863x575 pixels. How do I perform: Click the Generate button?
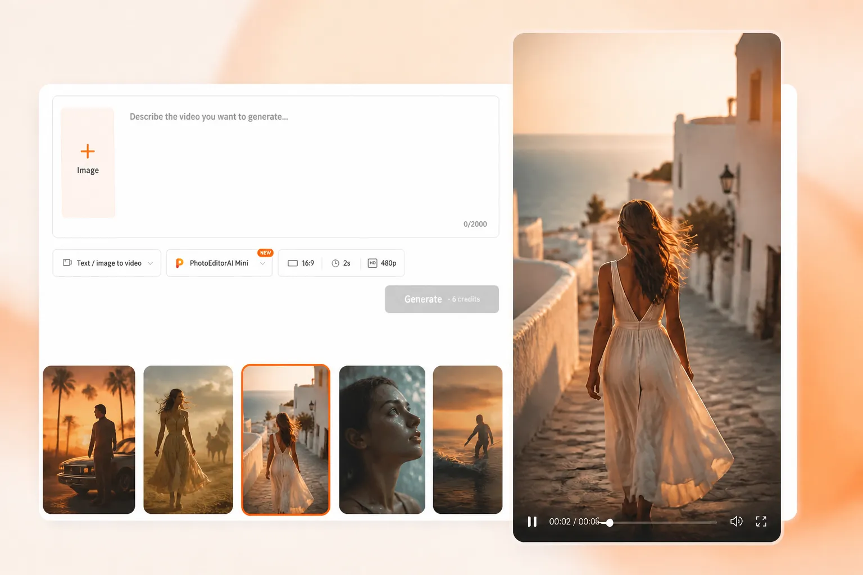click(442, 299)
